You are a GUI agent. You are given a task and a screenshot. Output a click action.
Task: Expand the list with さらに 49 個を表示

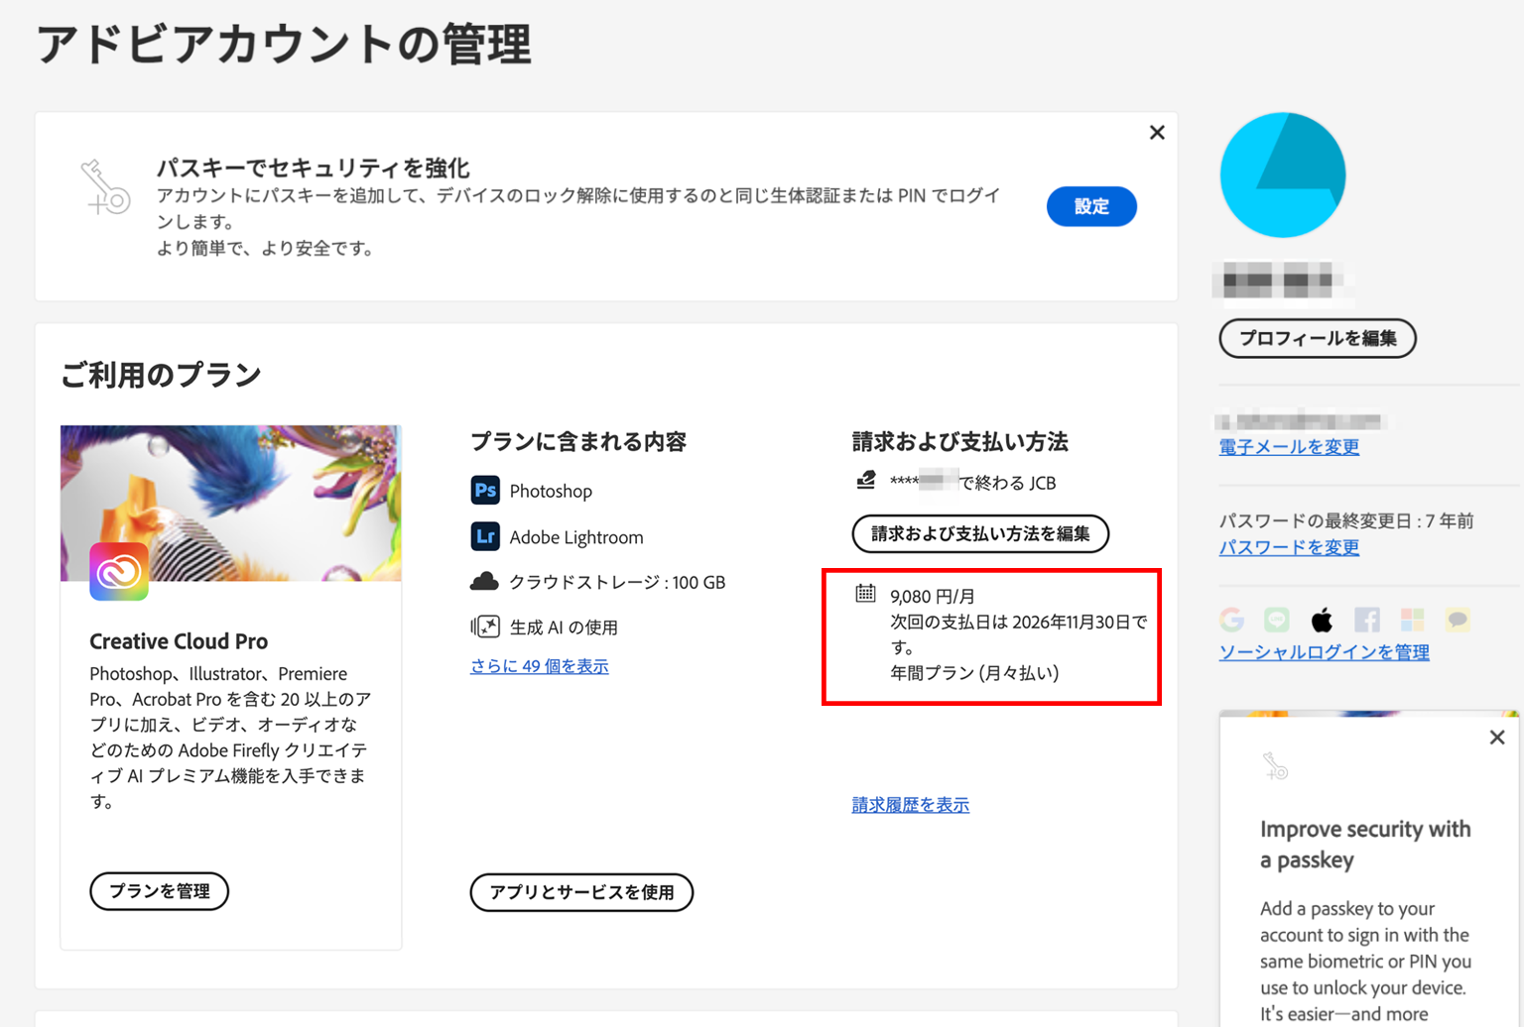(x=539, y=665)
